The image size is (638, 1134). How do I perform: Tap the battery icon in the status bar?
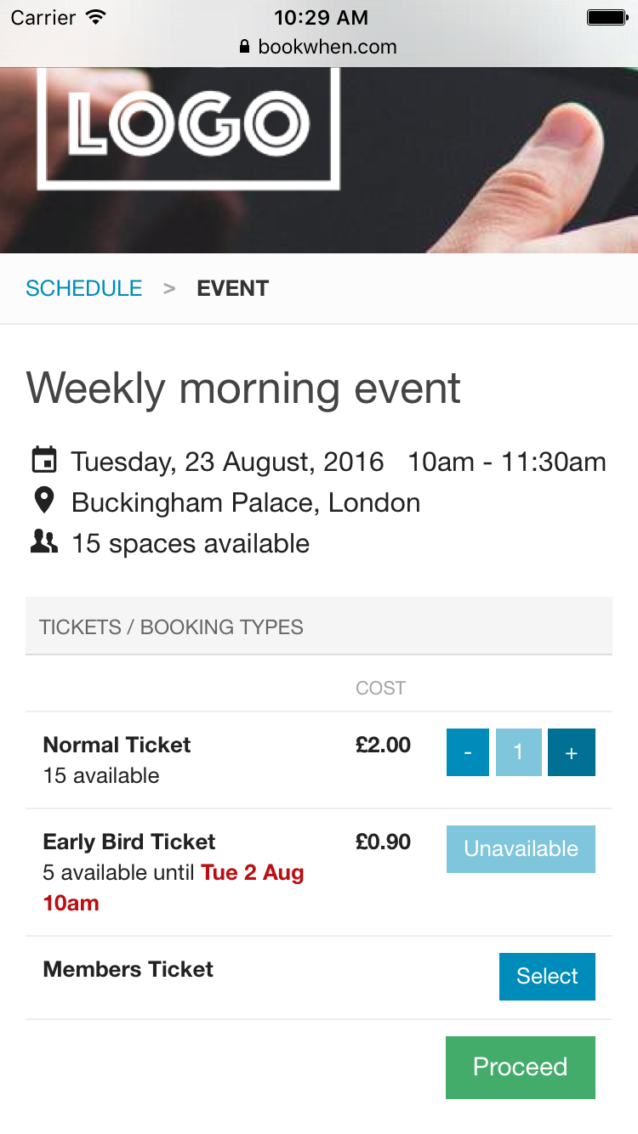(607, 18)
